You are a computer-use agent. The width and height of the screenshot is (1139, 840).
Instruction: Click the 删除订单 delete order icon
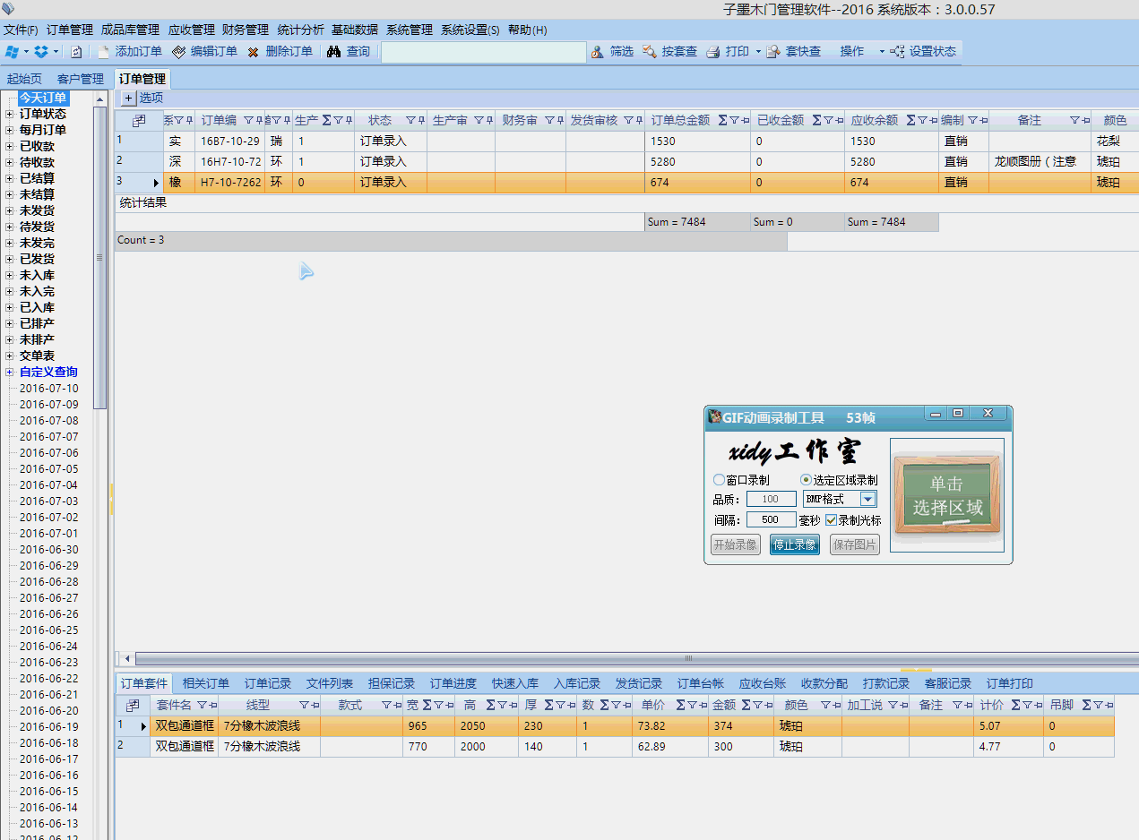tap(254, 52)
